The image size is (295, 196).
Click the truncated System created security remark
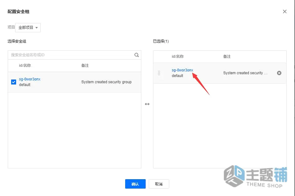[245, 73]
